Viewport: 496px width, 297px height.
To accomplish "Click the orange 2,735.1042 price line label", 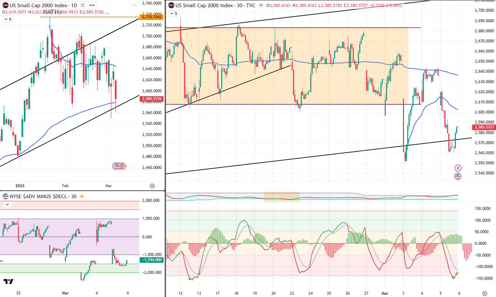I will [x=152, y=17].
